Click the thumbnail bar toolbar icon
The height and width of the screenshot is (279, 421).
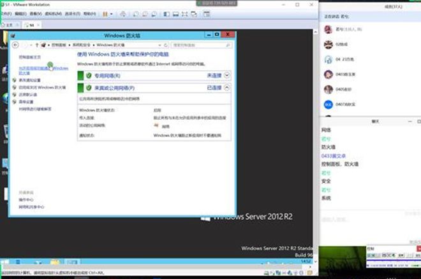pyautogui.click(x=175, y=14)
